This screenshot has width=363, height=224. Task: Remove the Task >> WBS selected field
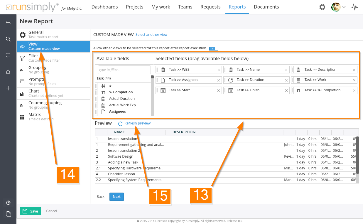(x=219, y=70)
